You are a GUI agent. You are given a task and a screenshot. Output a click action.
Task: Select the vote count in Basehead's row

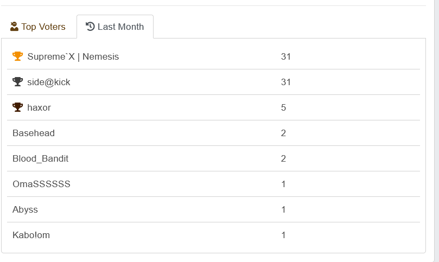click(x=283, y=133)
